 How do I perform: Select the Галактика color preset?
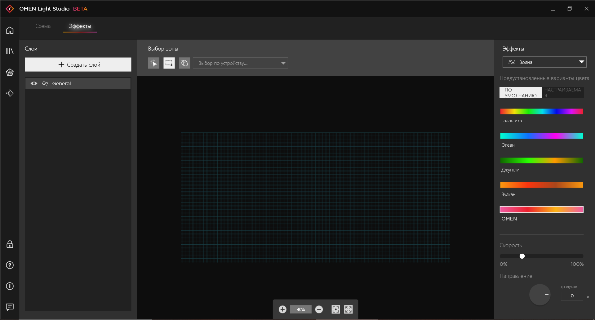pos(542,112)
